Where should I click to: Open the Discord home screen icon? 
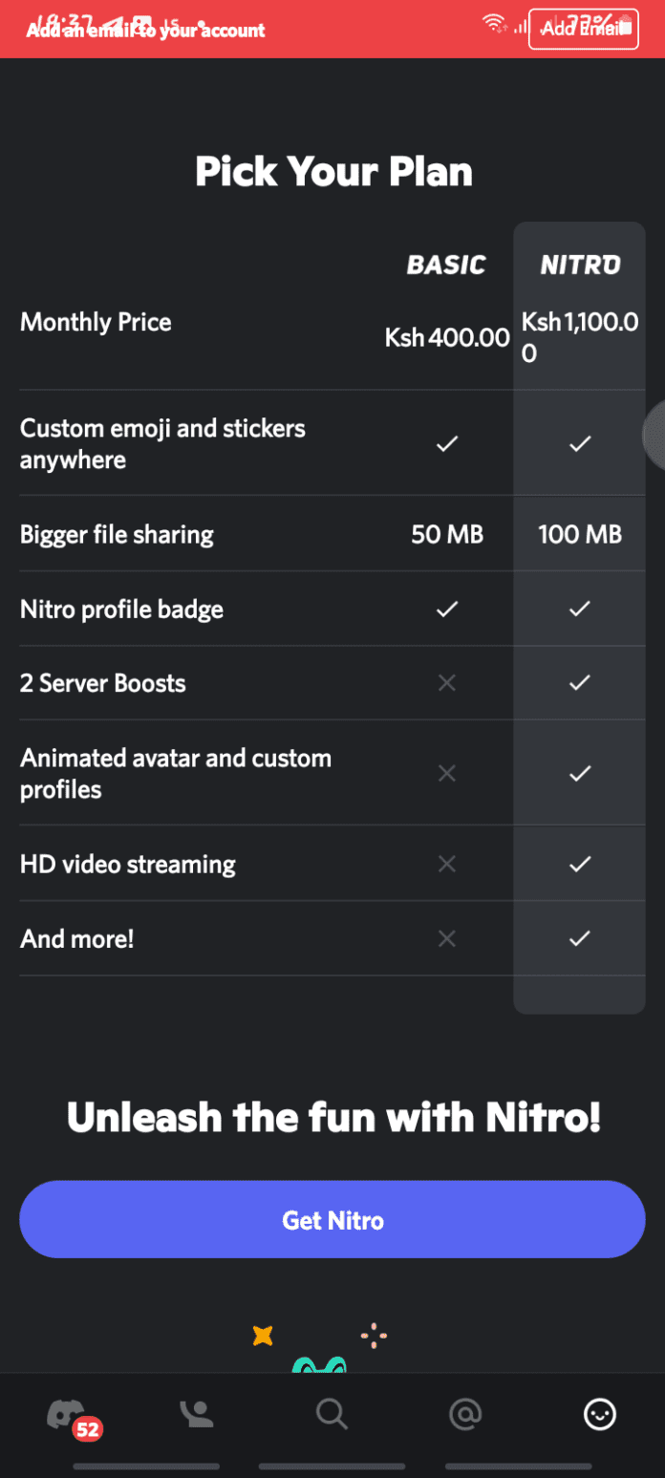pos(66,1414)
